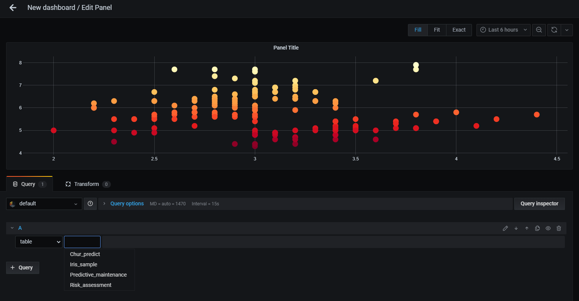
Task: Open the Last 6 hours time picker
Action: point(503,30)
